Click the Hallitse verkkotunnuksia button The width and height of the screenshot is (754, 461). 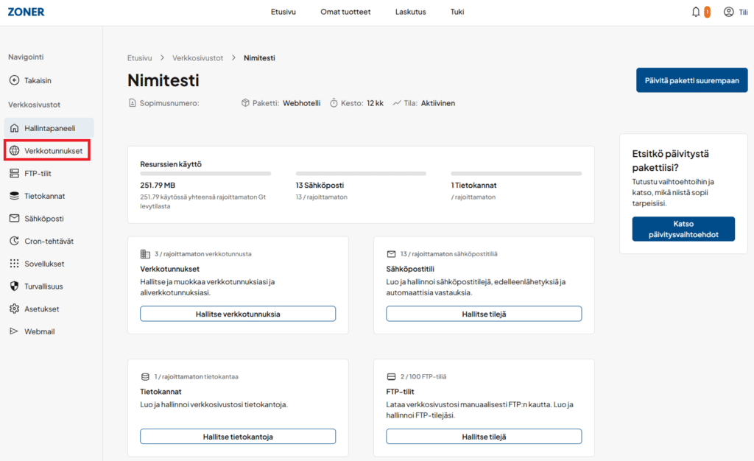coord(238,314)
